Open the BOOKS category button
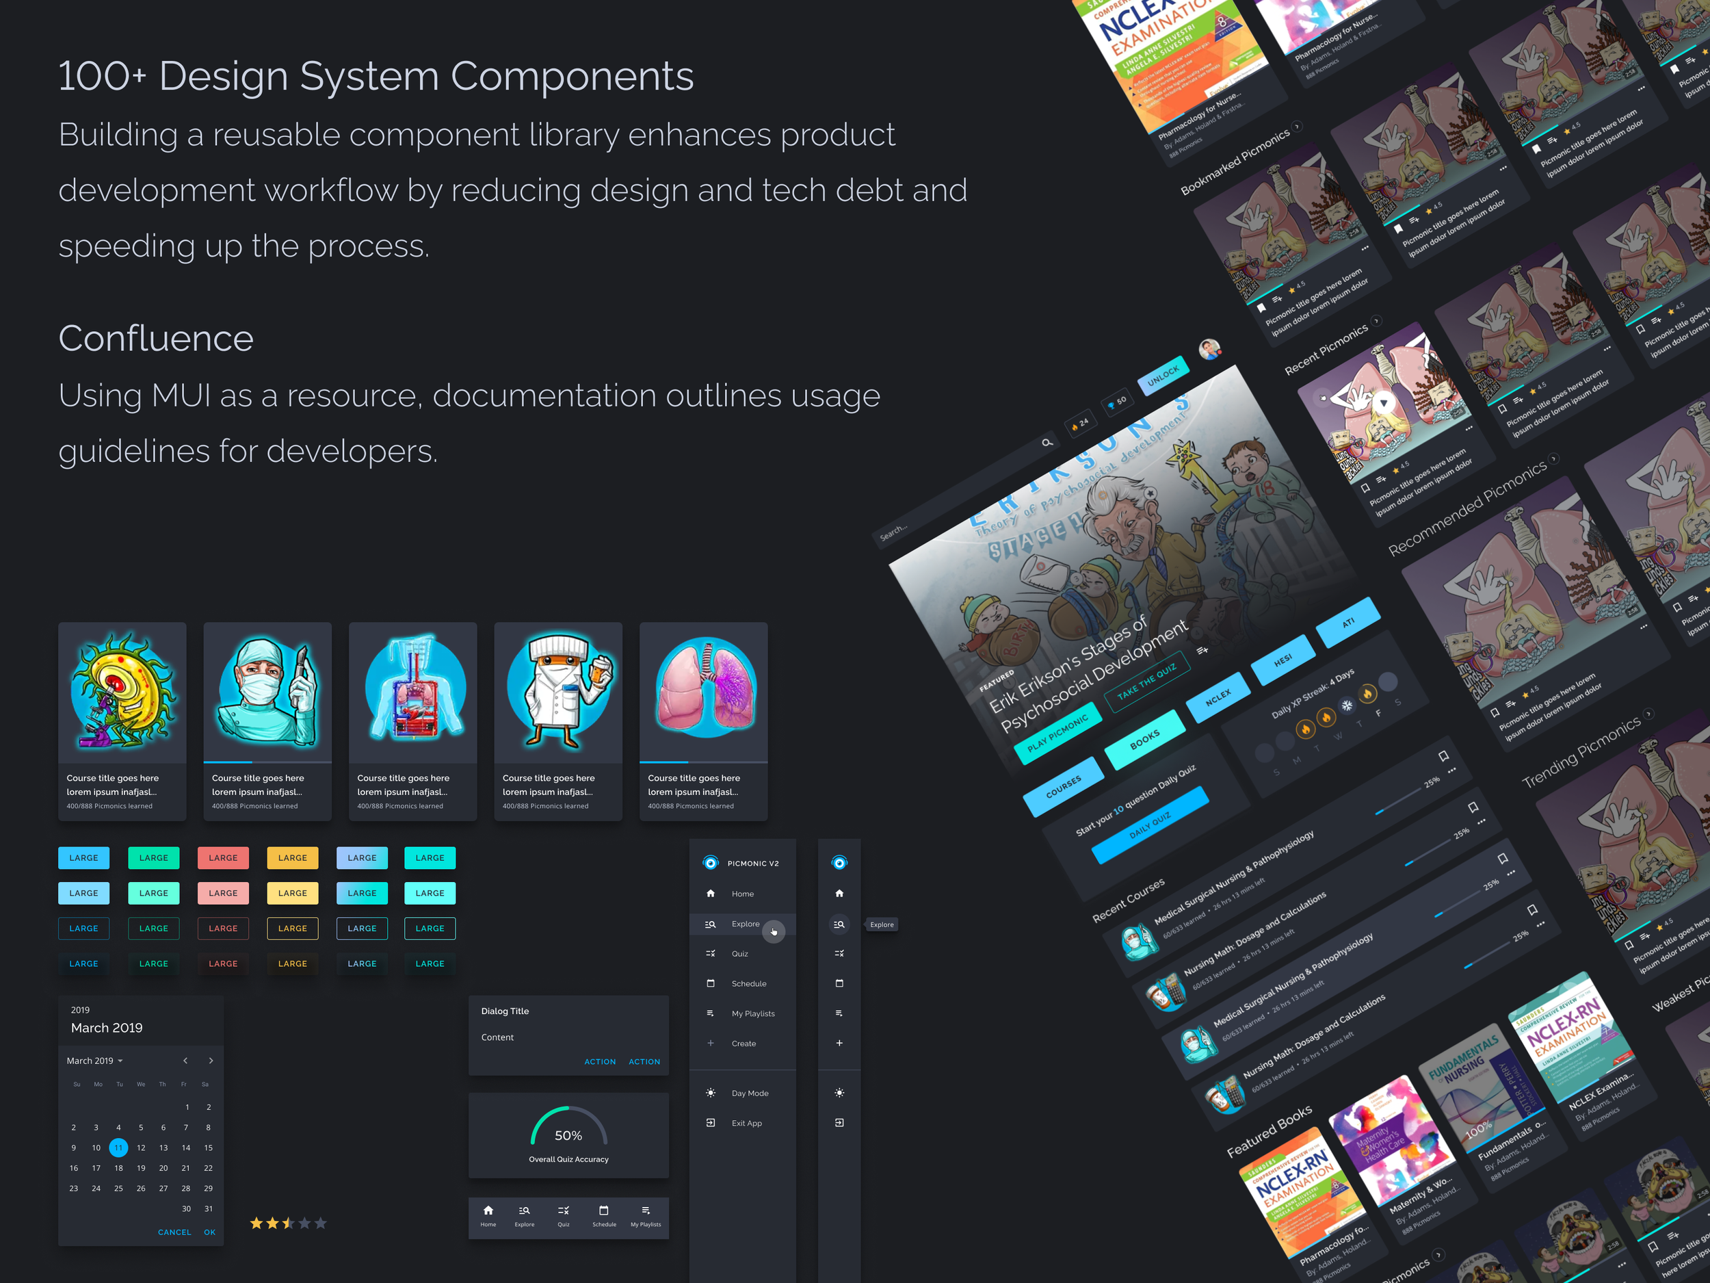The width and height of the screenshot is (1710, 1283). (x=1144, y=740)
